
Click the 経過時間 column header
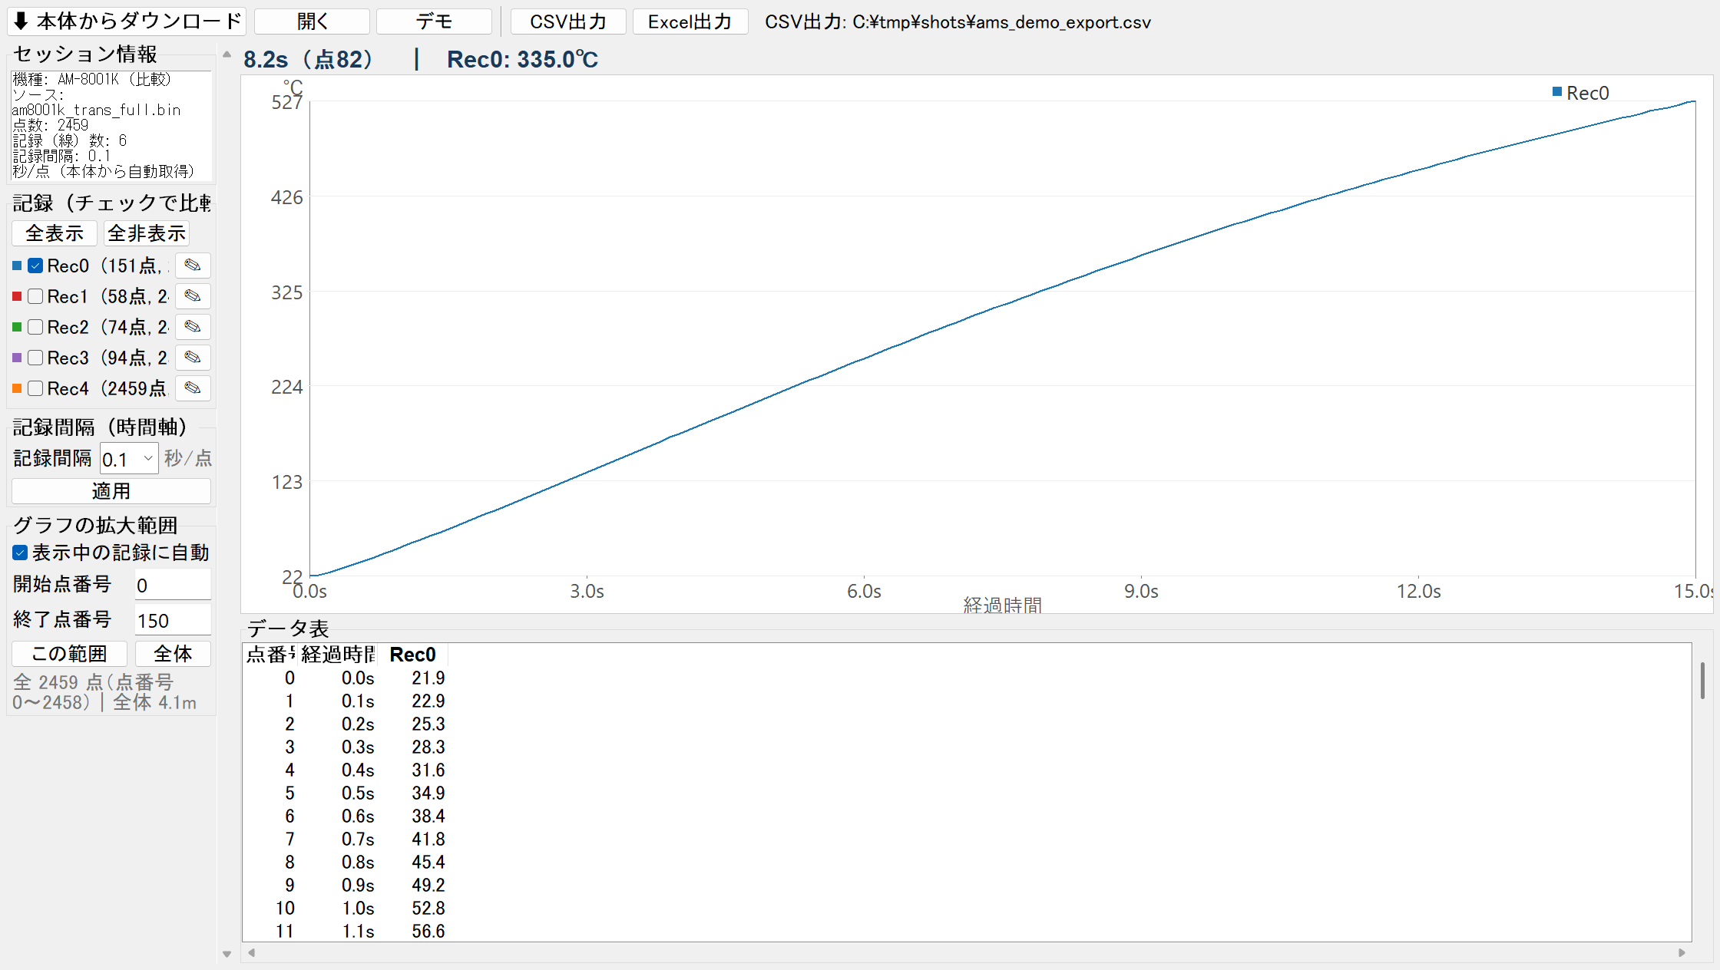pos(338,655)
